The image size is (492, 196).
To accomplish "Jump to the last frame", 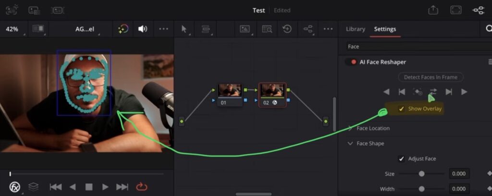I will coord(122,187).
